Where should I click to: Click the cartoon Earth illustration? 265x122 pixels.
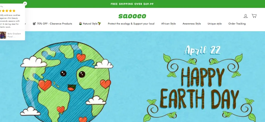coord(66,82)
